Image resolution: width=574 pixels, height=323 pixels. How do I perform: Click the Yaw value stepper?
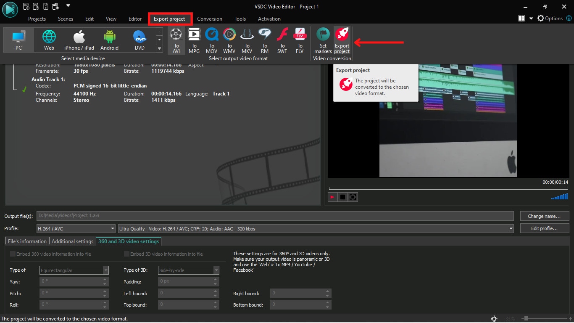pyautogui.click(x=105, y=282)
